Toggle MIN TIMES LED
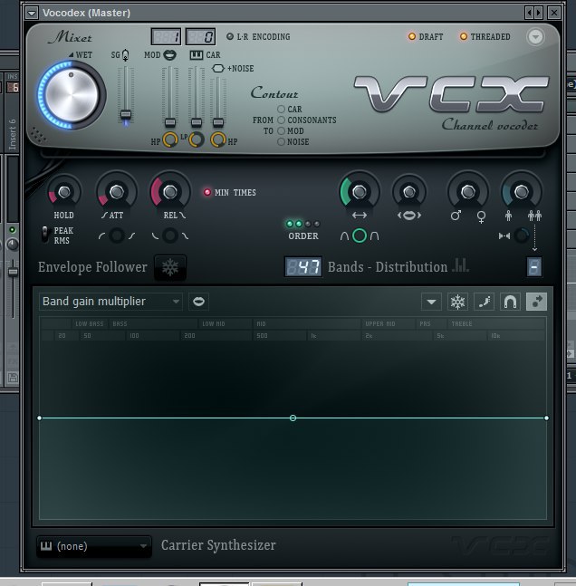The height and width of the screenshot is (586, 576). click(207, 192)
